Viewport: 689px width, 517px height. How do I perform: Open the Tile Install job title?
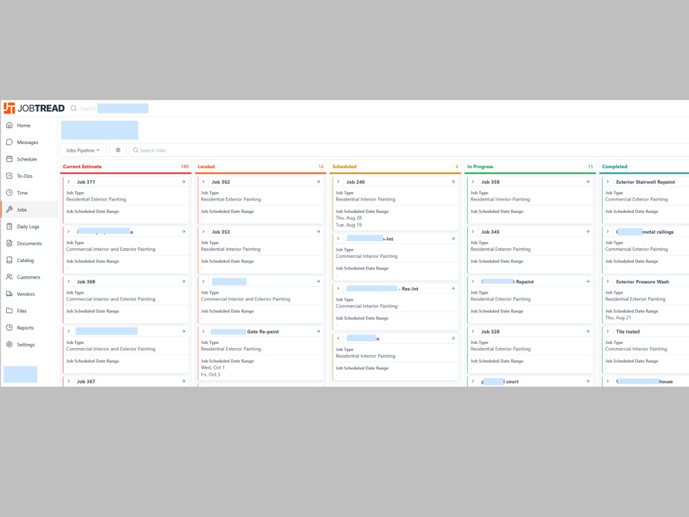coord(628,332)
